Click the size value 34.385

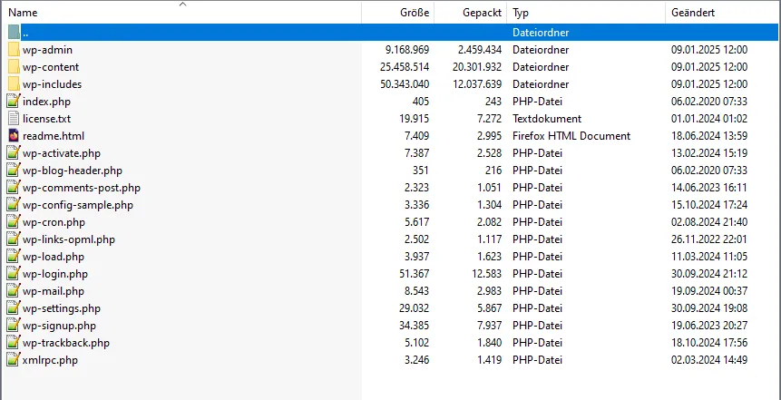tap(414, 326)
